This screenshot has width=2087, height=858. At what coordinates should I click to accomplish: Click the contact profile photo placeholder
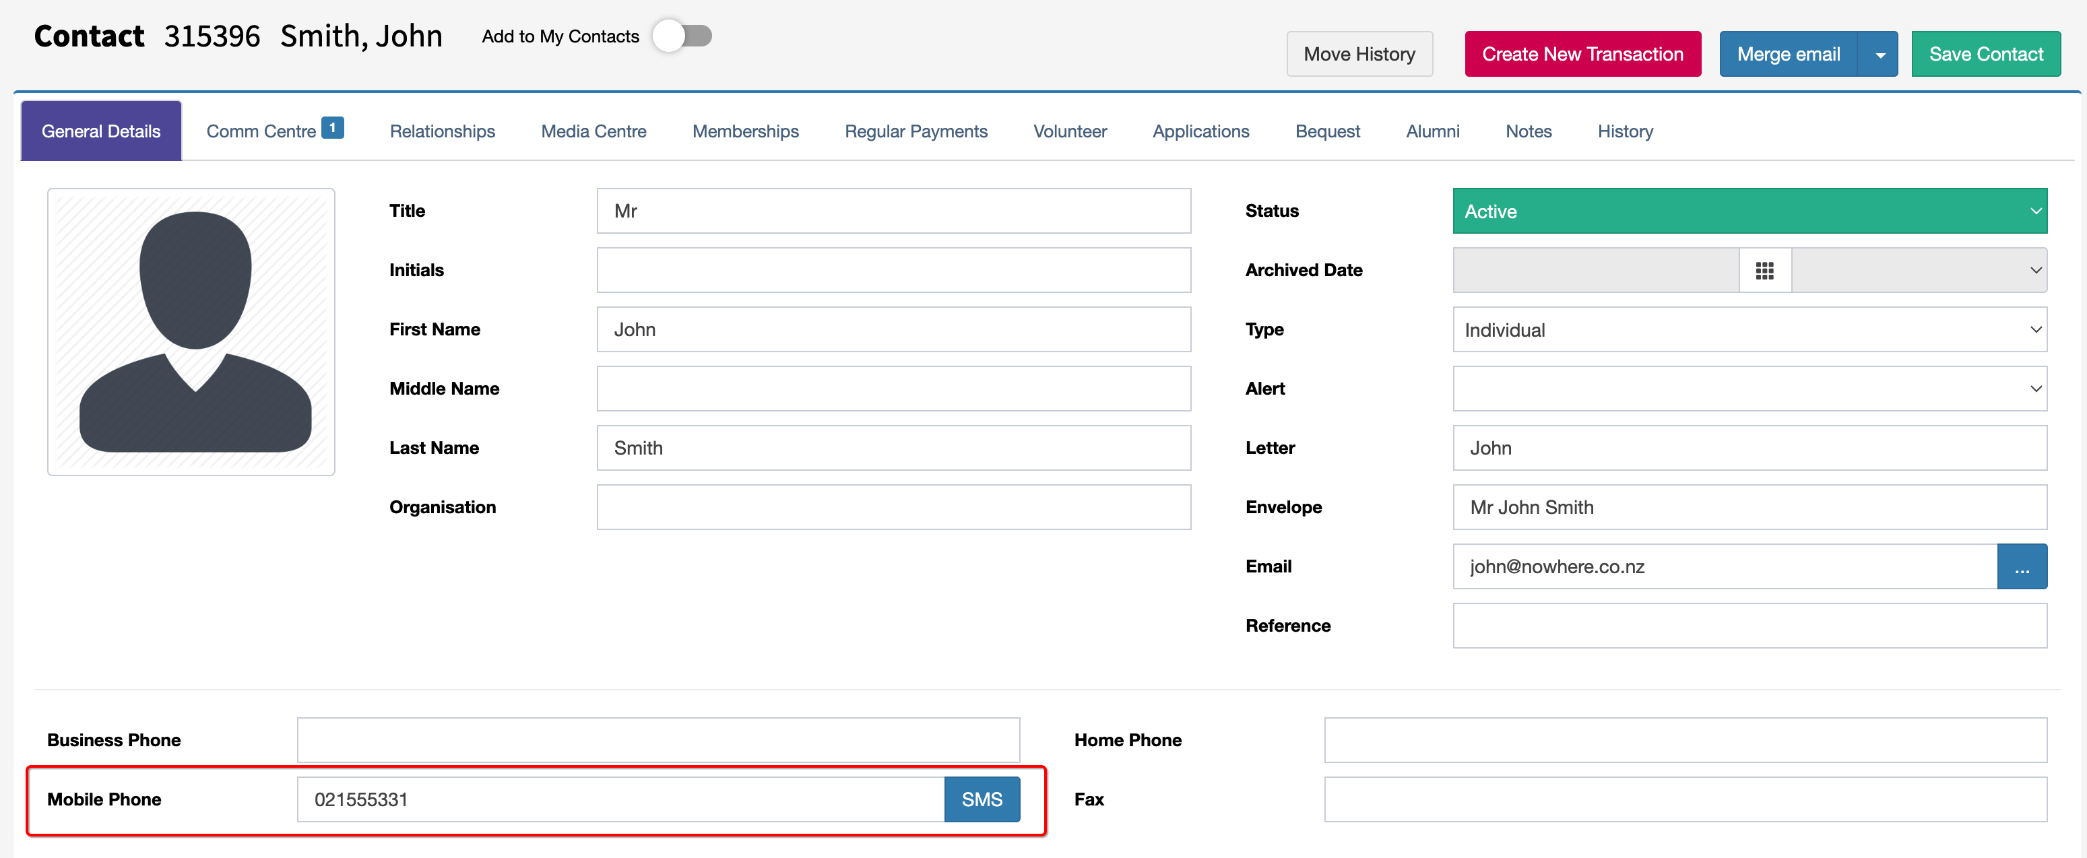(191, 332)
